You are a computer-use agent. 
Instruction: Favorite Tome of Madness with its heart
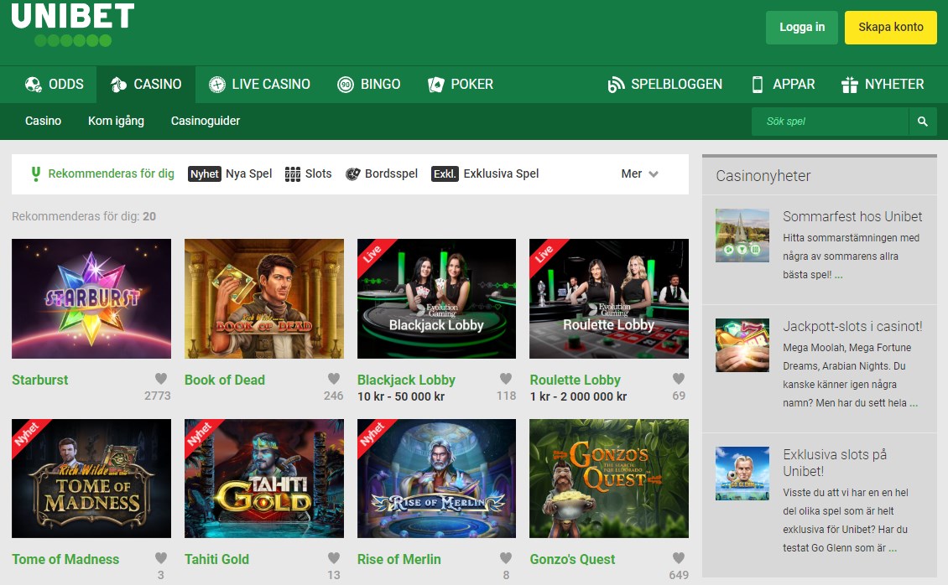click(x=161, y=558)
